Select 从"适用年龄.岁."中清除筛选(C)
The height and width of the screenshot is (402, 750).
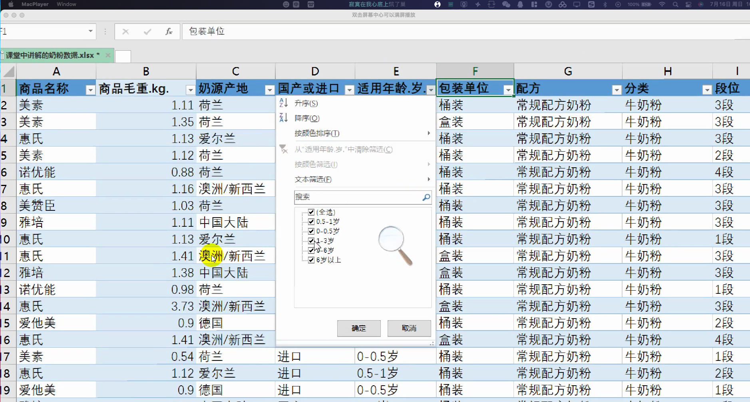click(355, 149)
